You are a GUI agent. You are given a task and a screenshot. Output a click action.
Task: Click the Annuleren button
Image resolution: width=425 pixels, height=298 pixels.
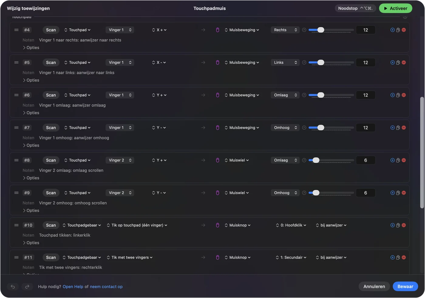point(374,286)
